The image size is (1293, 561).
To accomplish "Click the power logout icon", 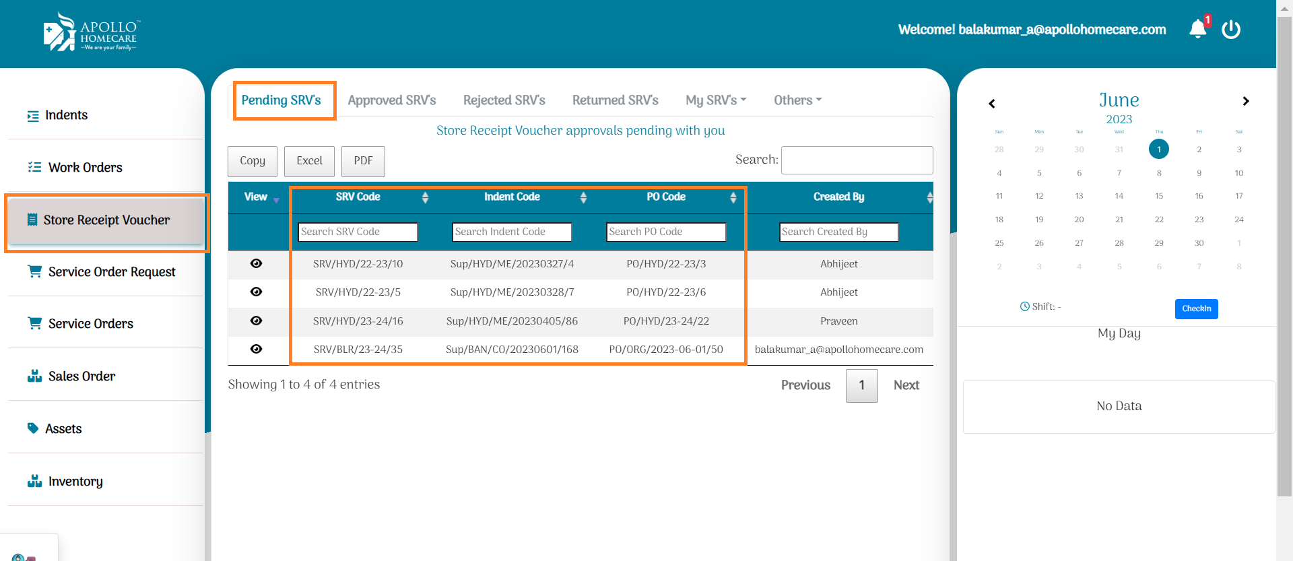I will [x=1231, y=29].
